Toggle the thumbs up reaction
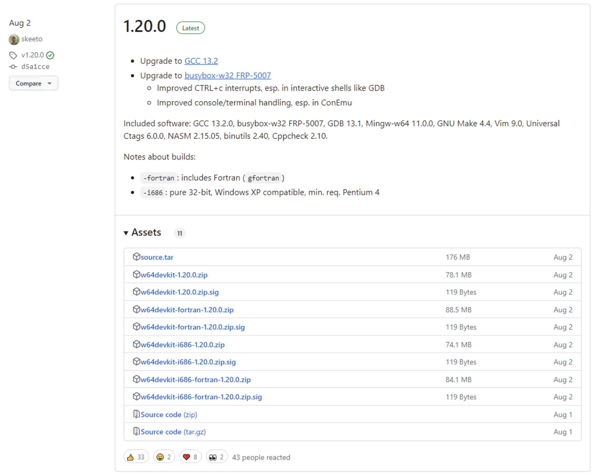The width and height of the screenshot is (598, 475). pyautogui.click(x=136, y=457)
